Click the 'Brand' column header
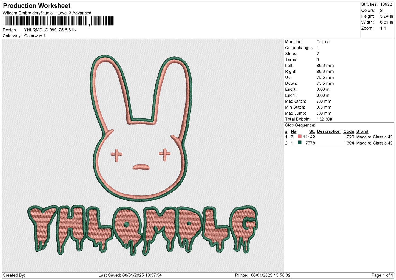The image size is (396, 280). pos(362,131)
